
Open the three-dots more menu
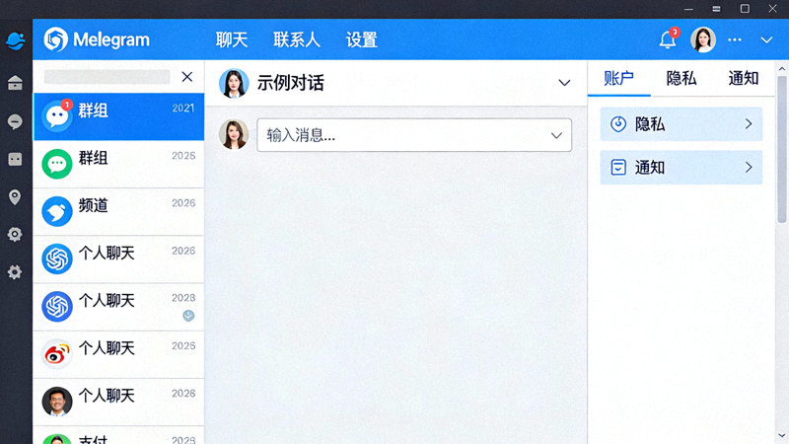[735, 39]
